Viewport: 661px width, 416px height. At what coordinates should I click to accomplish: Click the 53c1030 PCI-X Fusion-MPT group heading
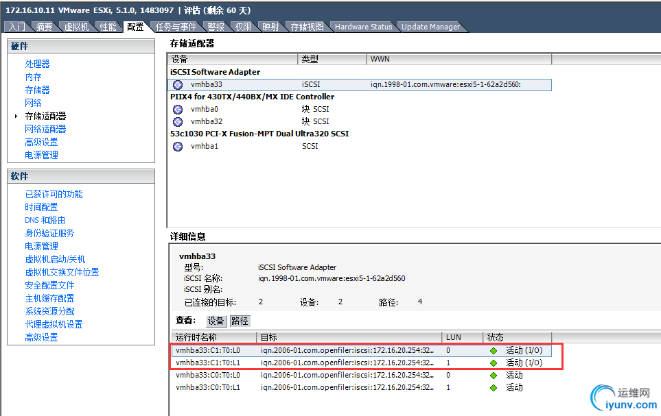click(x=259, y=134)
